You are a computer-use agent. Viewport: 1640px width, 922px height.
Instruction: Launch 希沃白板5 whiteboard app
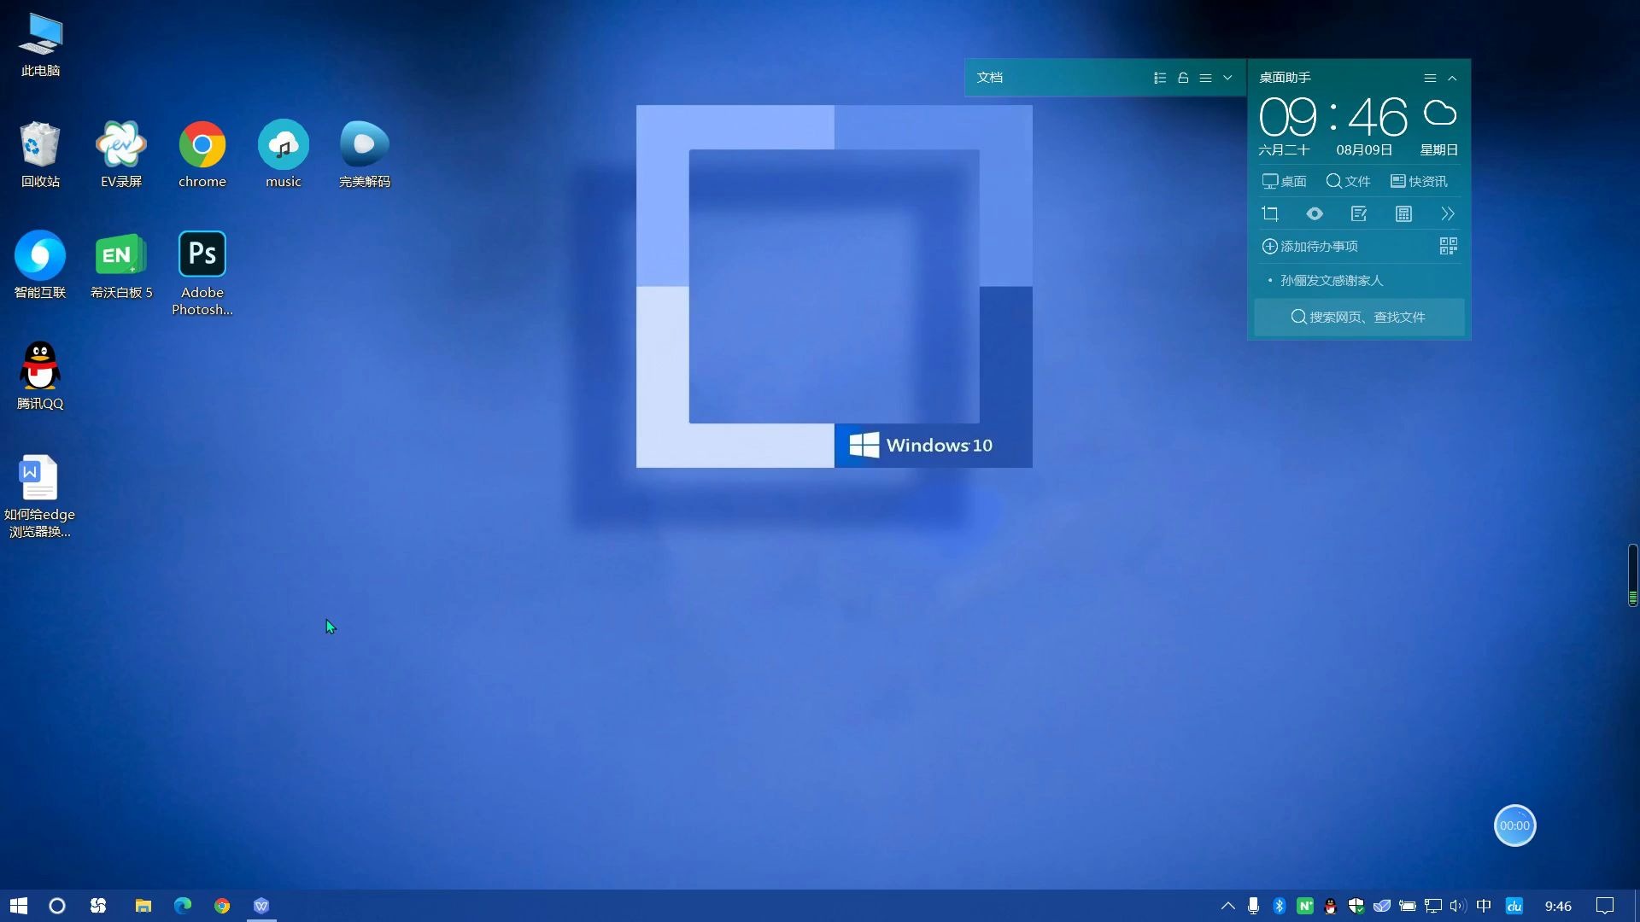tap(120, 264)
